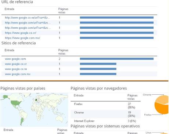Click the 'URL de referencia' heading
The width and height of the screenshot is (169, 134).
[x=17, y=2]
